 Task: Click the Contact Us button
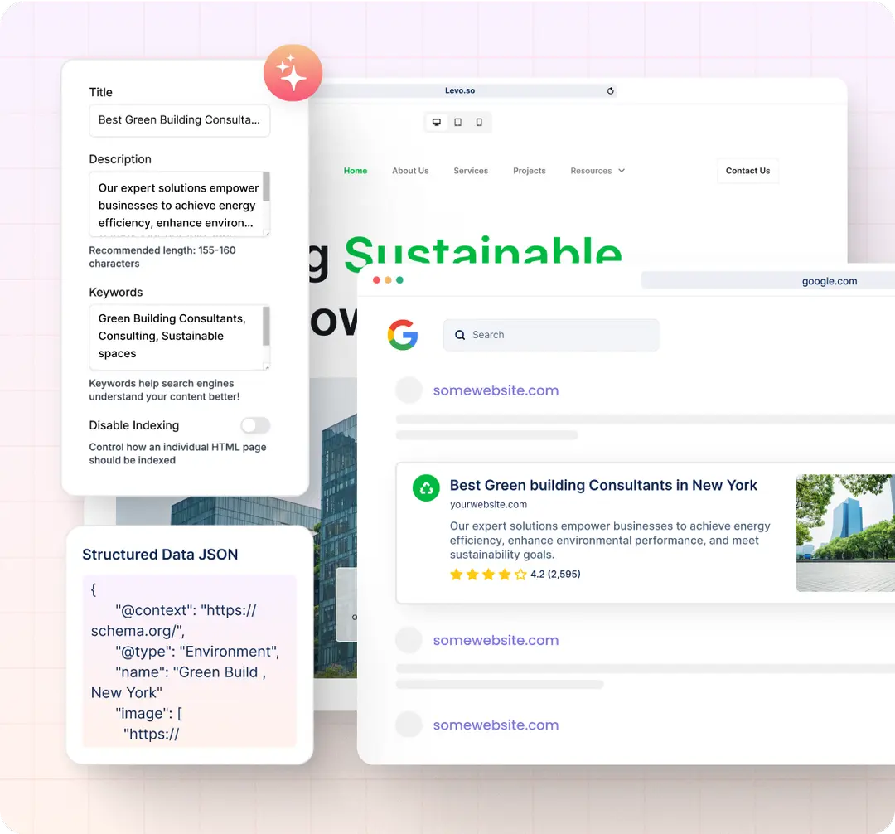(x=747, y=171)
